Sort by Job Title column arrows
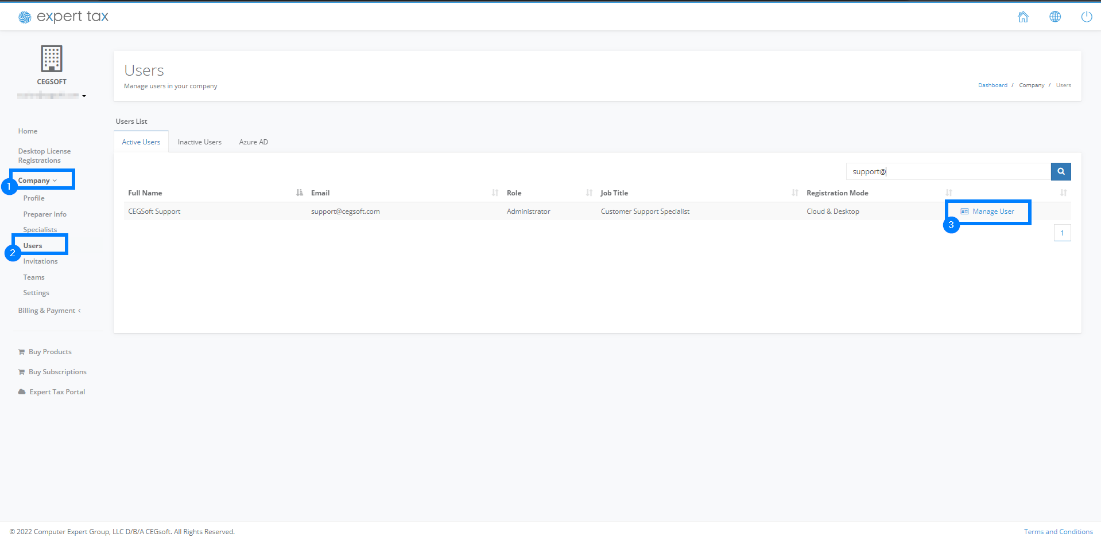Viewport: 1101px width, 541px height. pos(795,193)
